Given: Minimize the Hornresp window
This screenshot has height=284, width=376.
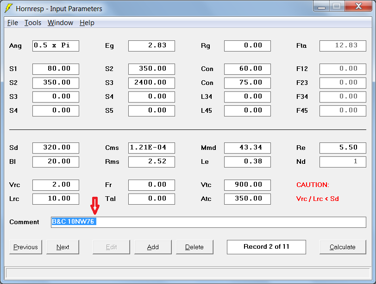Looking at the screenshot, I should [x=321, y=6].
